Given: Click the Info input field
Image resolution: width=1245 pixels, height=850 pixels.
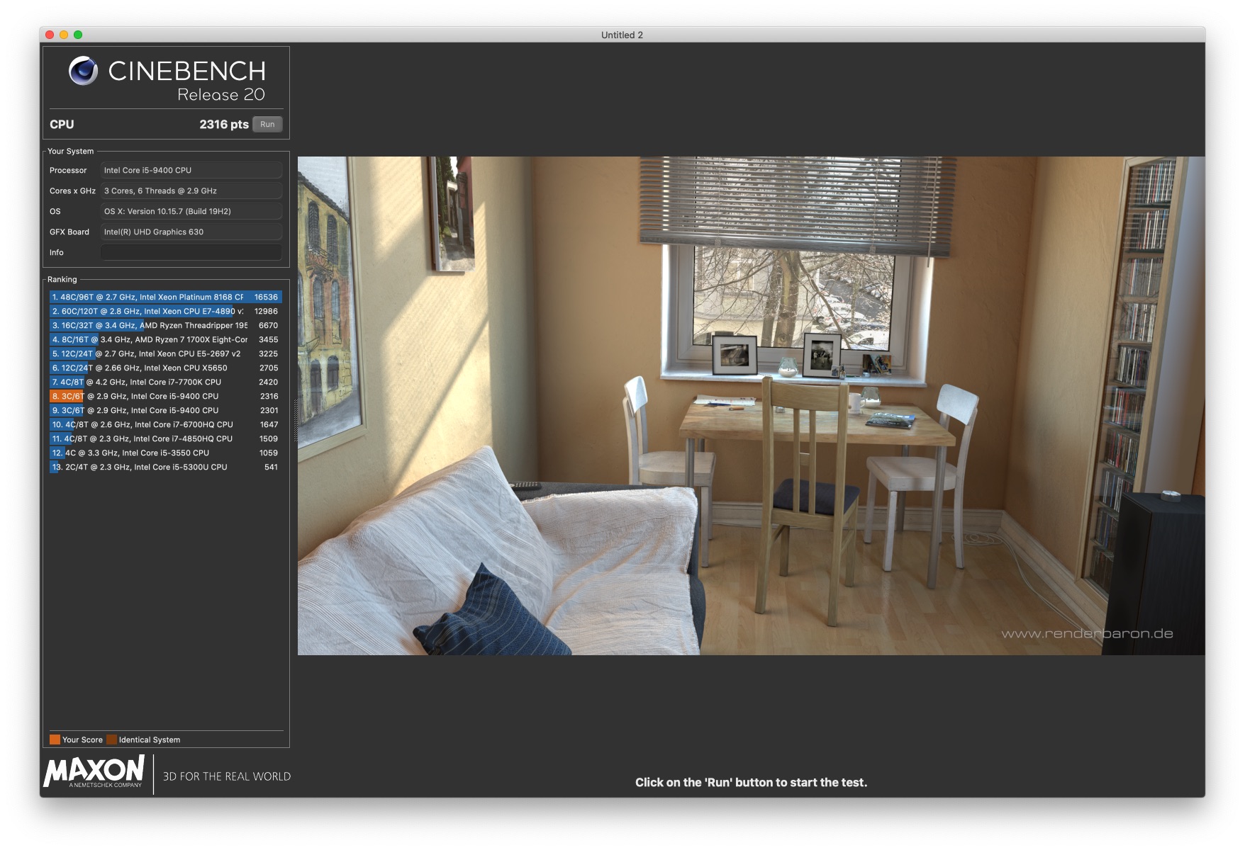Looking at the screenshot, I should point(191,252).
